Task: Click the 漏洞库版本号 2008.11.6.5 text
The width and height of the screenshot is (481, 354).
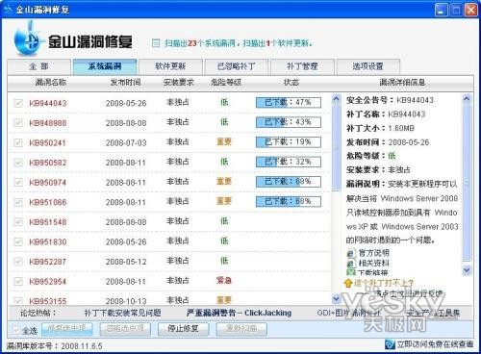Action: pyautogui.click(x=54, y=346)
